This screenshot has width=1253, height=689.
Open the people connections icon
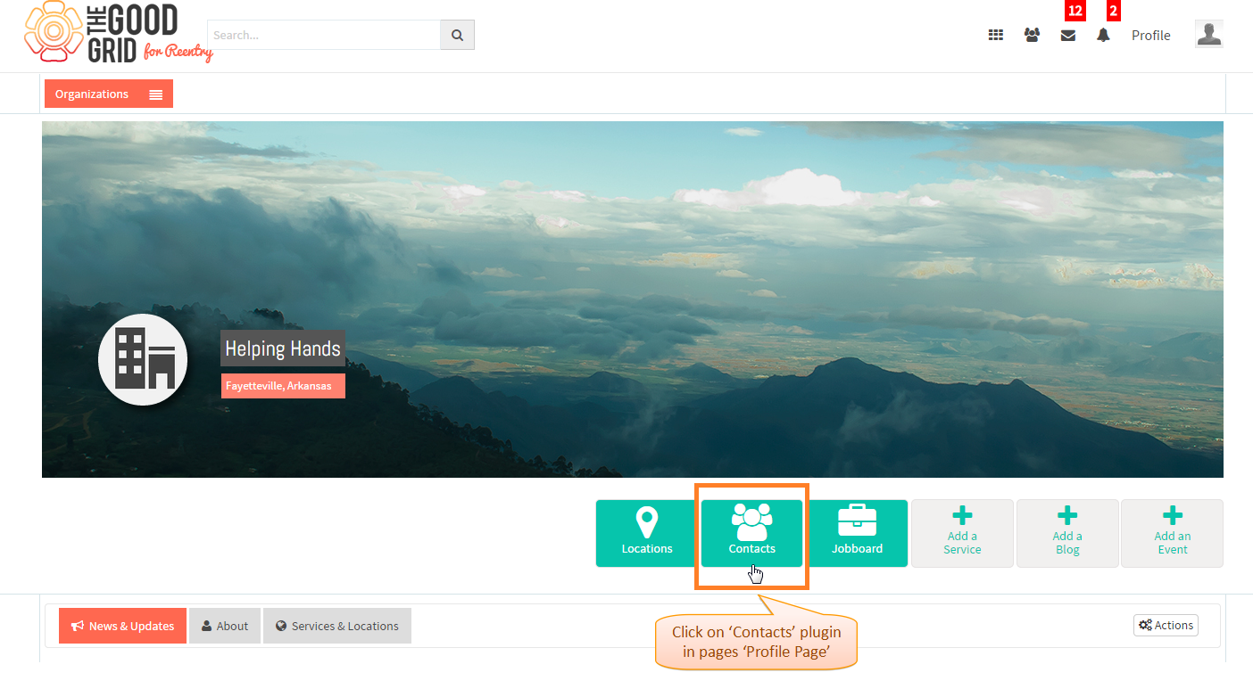click(x=1032, y=36)
